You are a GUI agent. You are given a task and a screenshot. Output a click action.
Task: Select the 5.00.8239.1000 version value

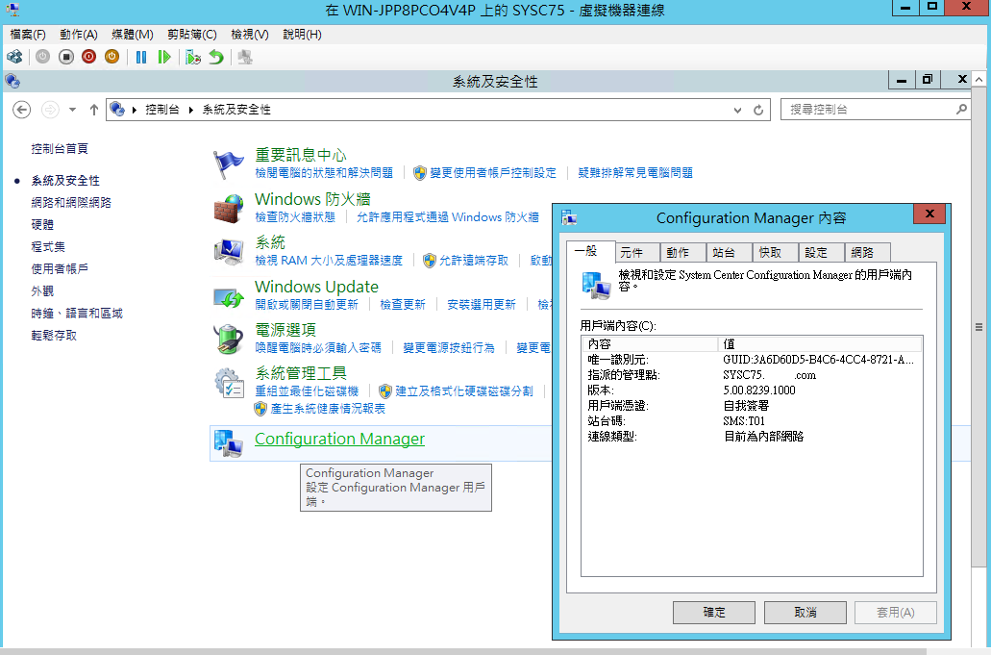(759, 390)
